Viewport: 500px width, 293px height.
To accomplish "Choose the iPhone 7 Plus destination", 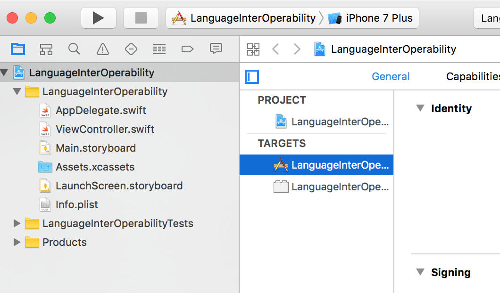I will coord(371,18).
